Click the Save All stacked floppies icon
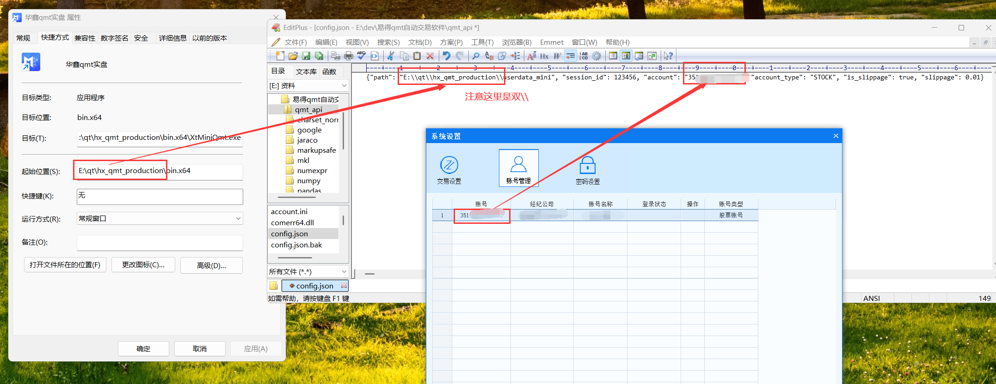Screen dimensions: 996x384 click(319, 56)
